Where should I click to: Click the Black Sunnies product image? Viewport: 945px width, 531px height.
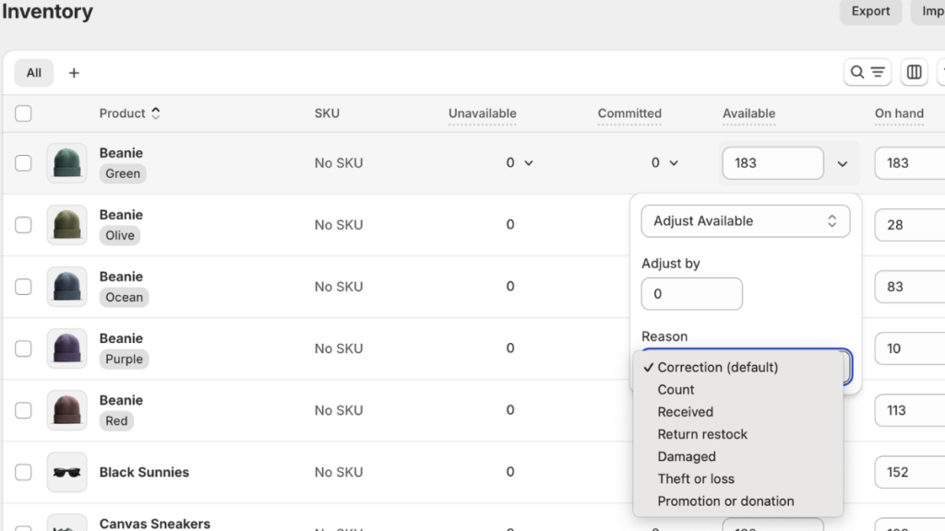tap(66, 471)
